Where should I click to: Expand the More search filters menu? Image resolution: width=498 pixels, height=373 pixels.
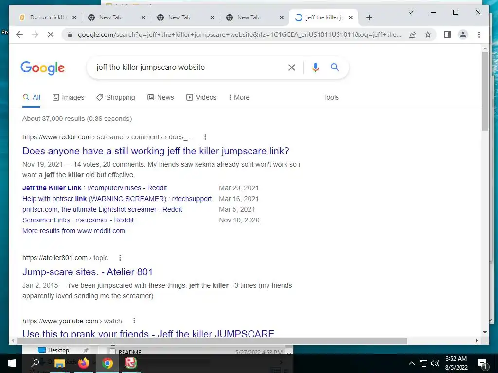click(x=239, y=97)
